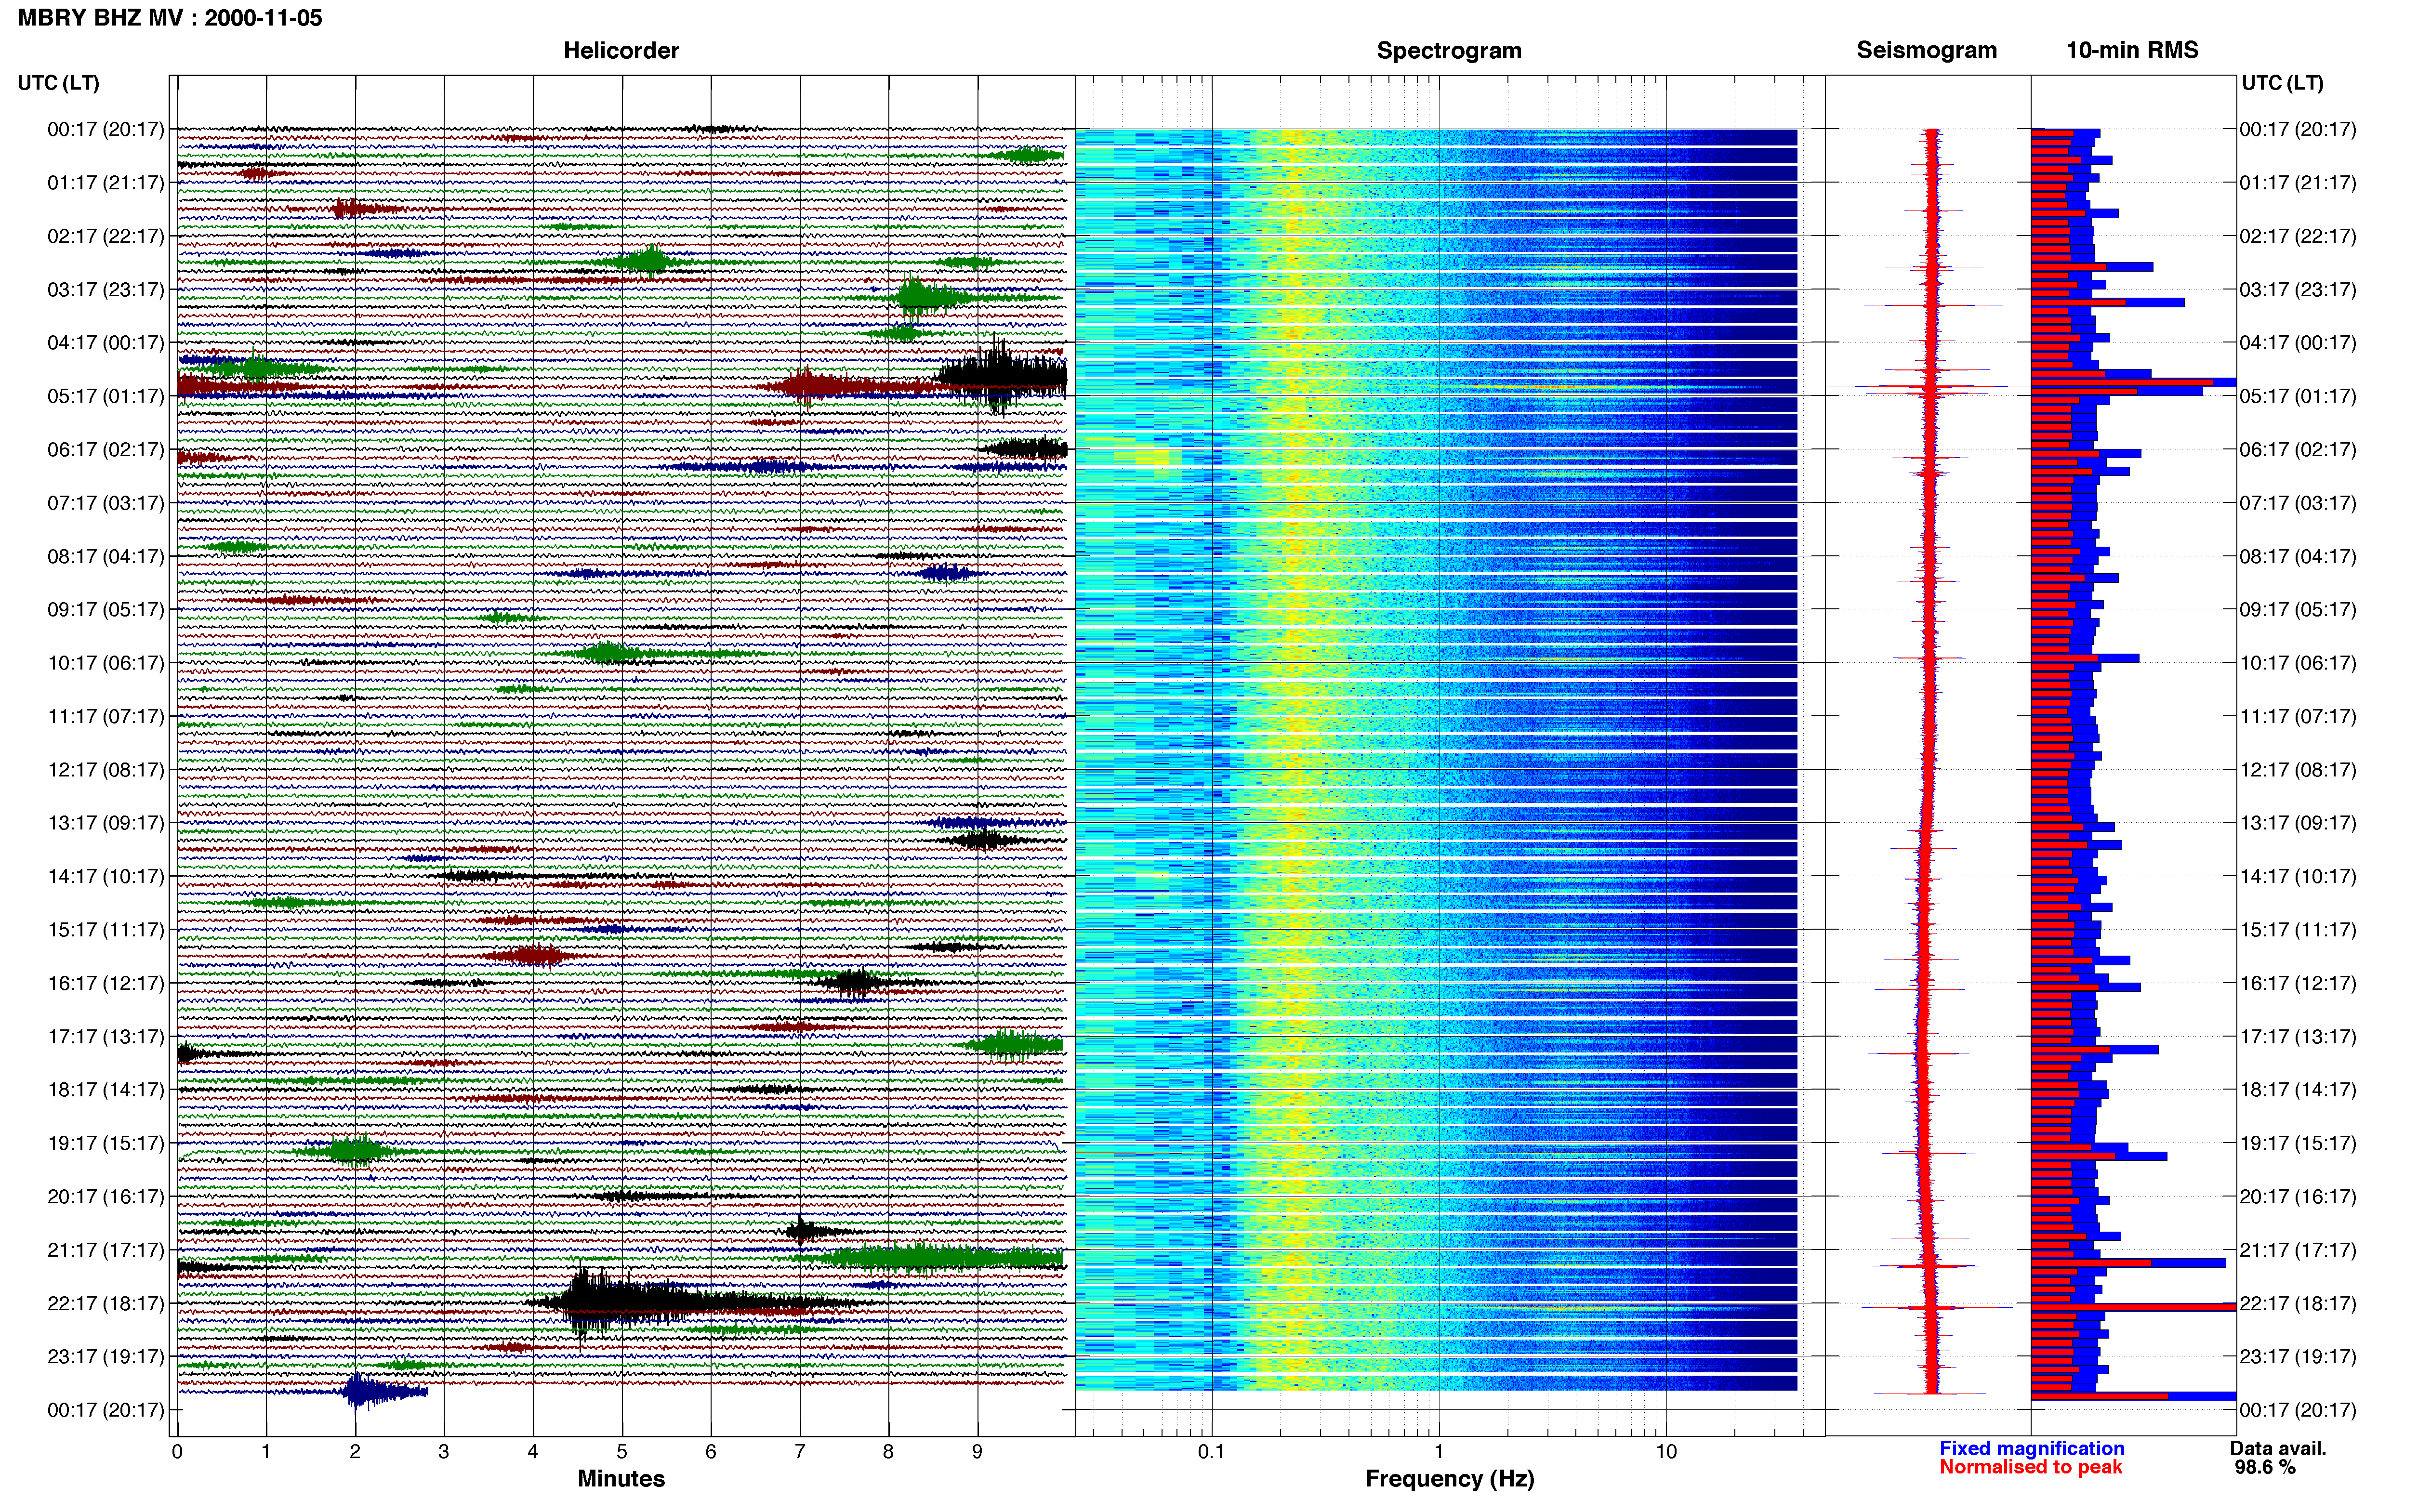The image size is (2418, 1512).
Task: Click right-axis time label 05:17 (01:17)
Action: click(x=2298, y=396)
